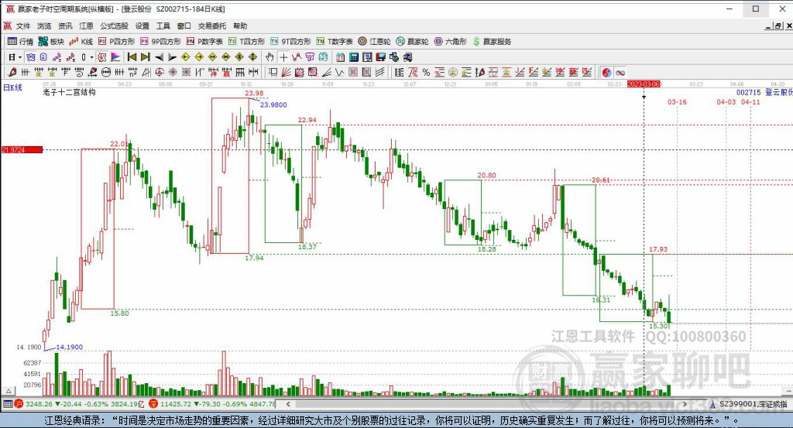Click the red 21.9724 price label
The width and height of the screenshot is (793, 428).
[x=22, y=149]
